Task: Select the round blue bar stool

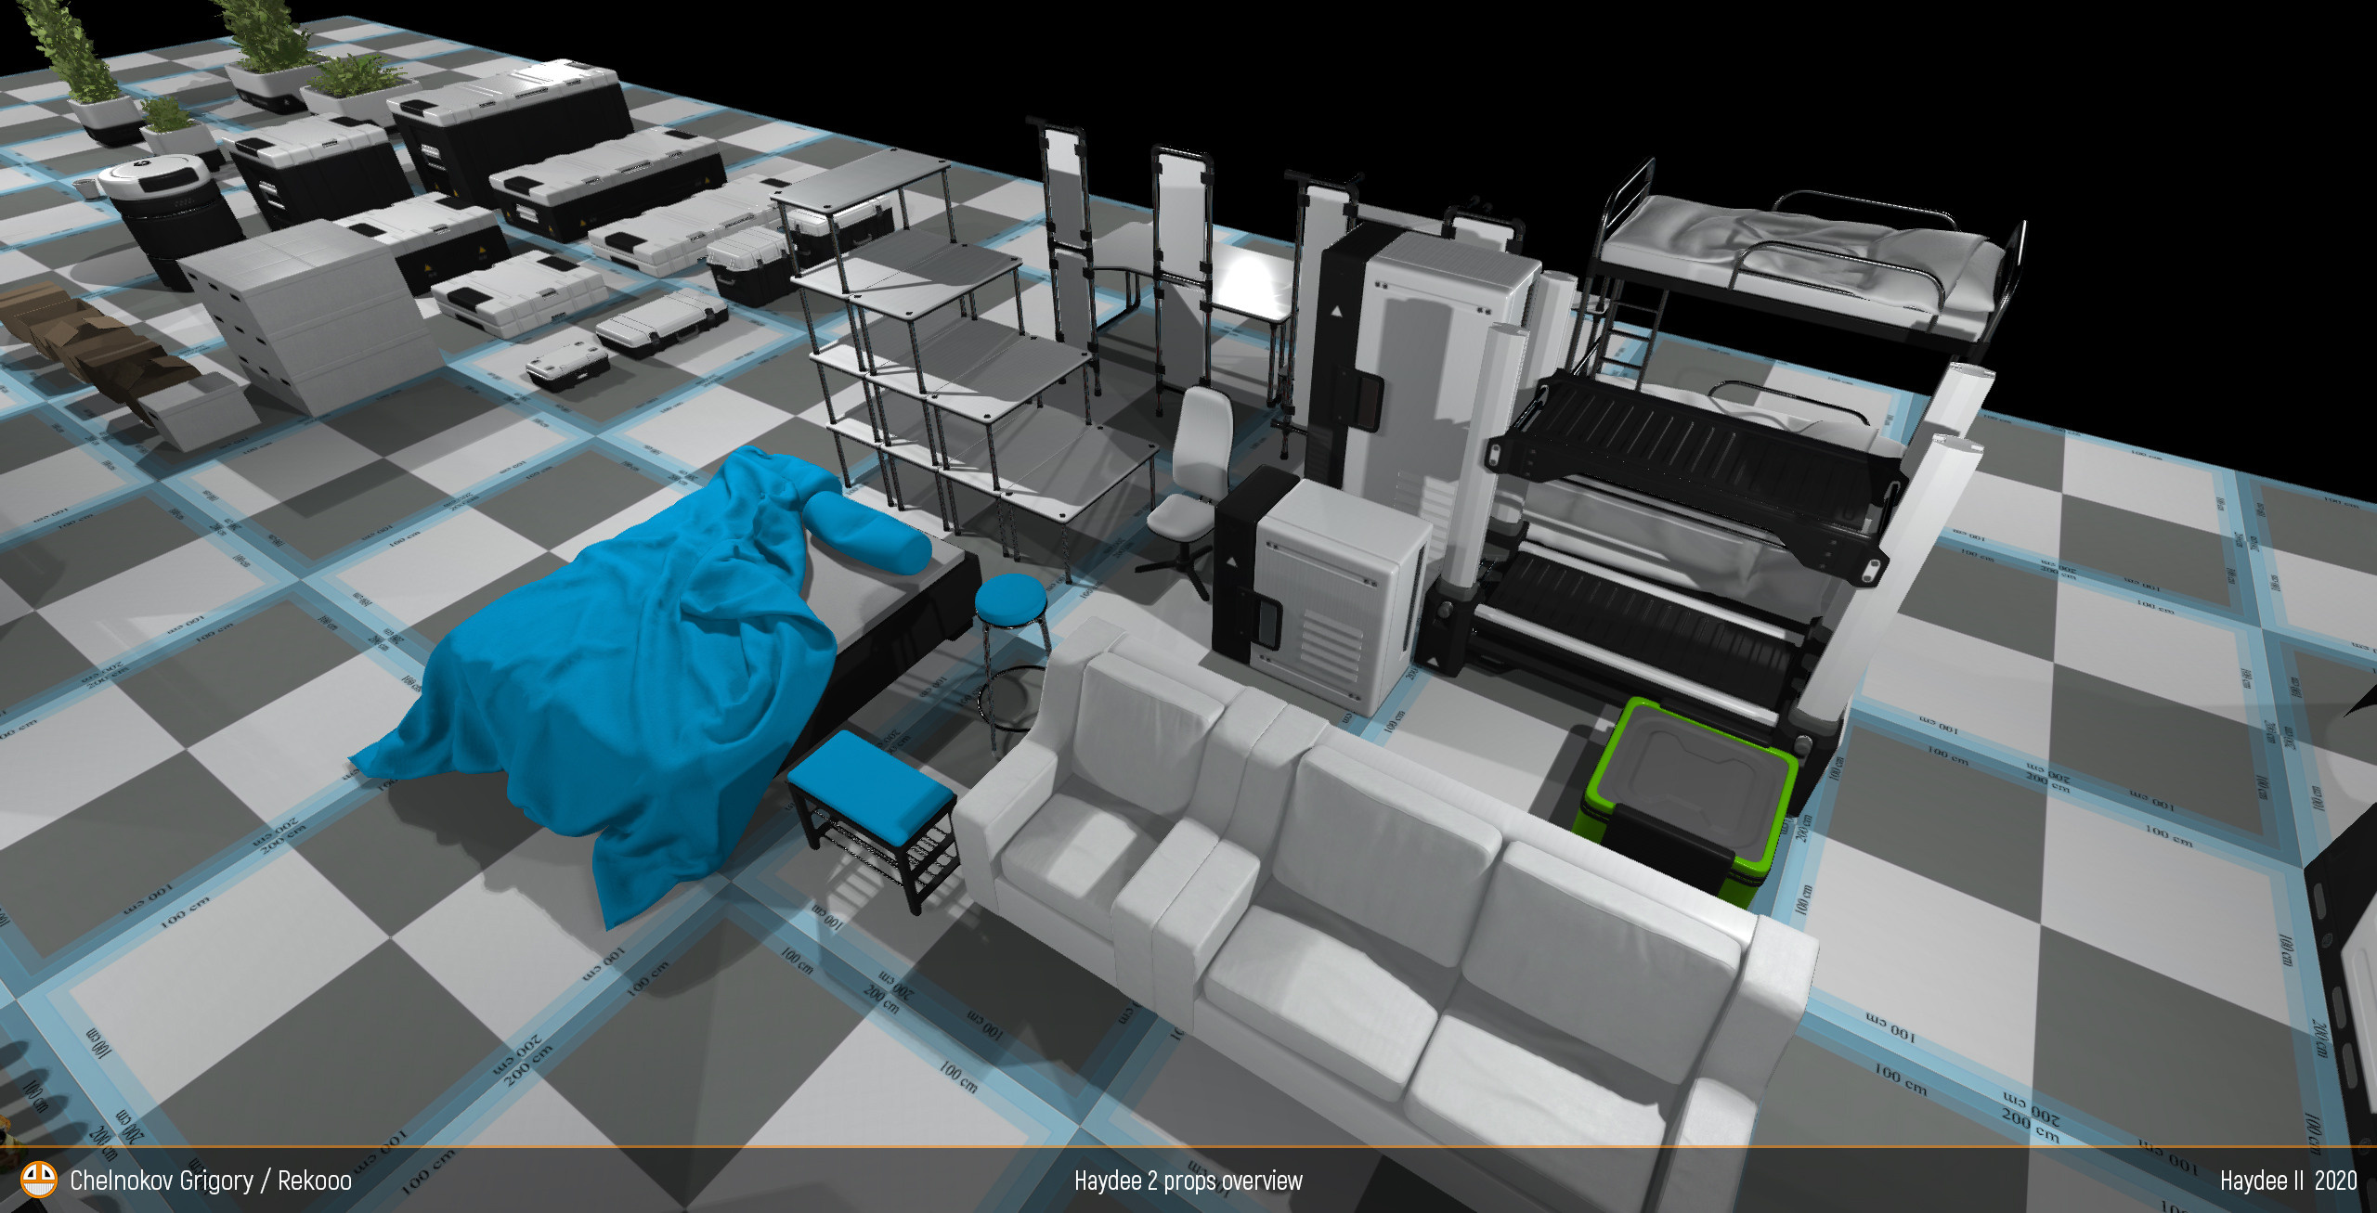Action: (x=1010, y=599)
